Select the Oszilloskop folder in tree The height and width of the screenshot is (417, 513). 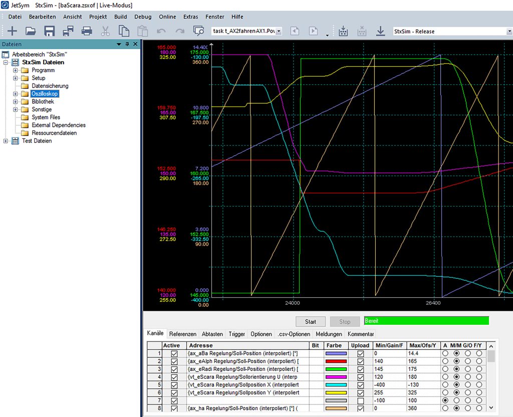coord(45,94)
